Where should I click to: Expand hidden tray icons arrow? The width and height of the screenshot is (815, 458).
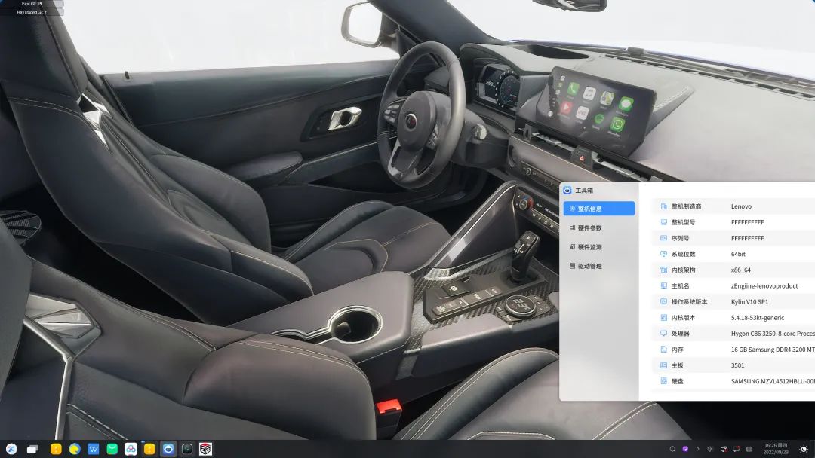[x=697, y=449]
